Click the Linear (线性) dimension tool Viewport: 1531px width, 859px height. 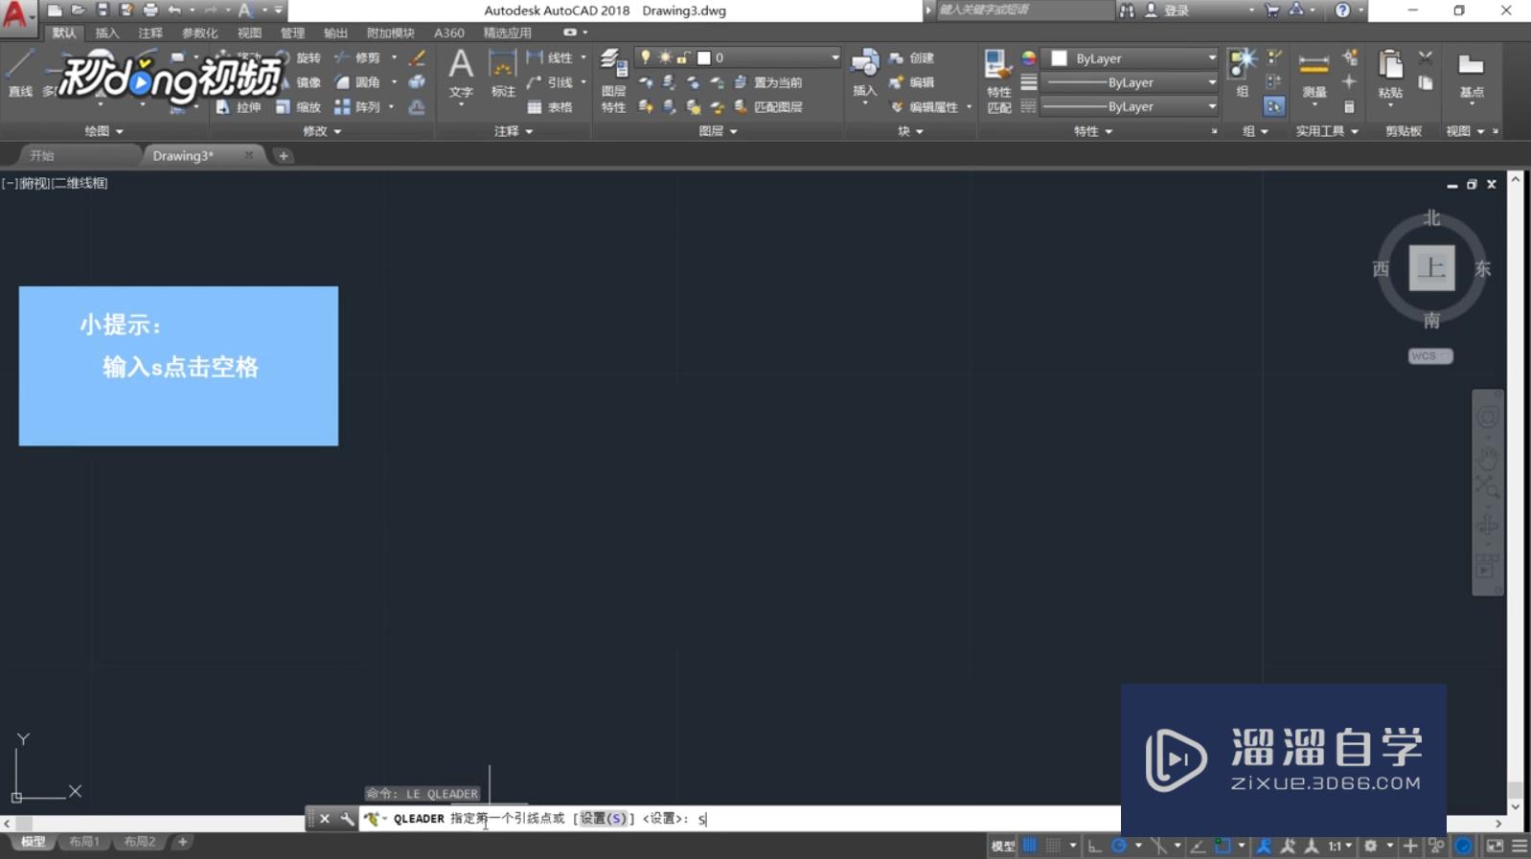pos(550,57)
